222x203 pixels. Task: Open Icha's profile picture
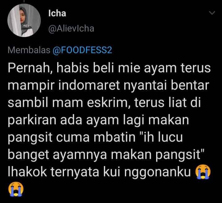[x=24, y=20]
